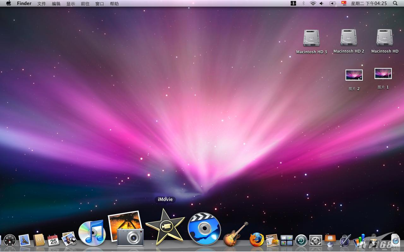Launch iDVD from the Dock
Screen dimensions: 404x252
(204, 229)
